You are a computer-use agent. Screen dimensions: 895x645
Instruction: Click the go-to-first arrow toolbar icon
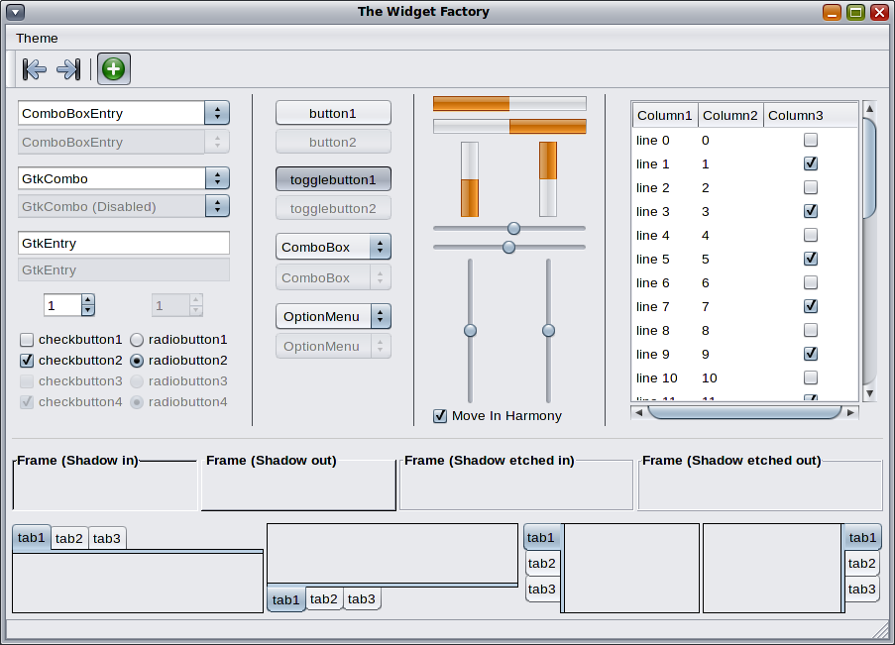point(34,69)
